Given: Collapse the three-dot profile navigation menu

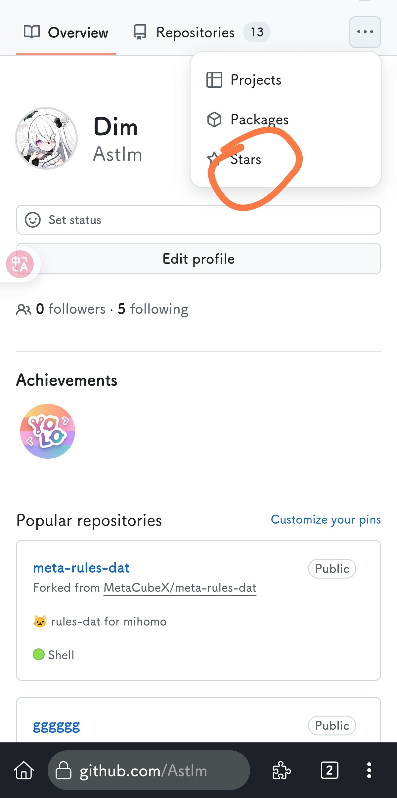Looking at the screenshot, I should point(365,32).
